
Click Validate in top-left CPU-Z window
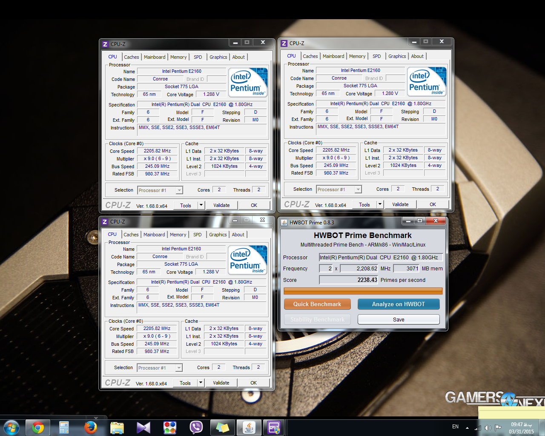coord(221,205)
